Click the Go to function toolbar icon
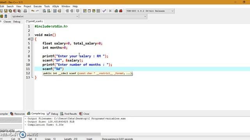 tap(55, 11)
